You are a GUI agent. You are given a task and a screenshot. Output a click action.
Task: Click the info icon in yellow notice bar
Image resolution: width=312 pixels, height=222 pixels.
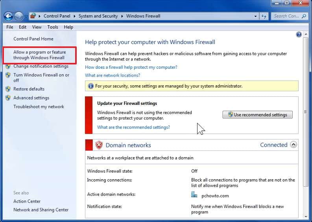click(x=90, y=86)
